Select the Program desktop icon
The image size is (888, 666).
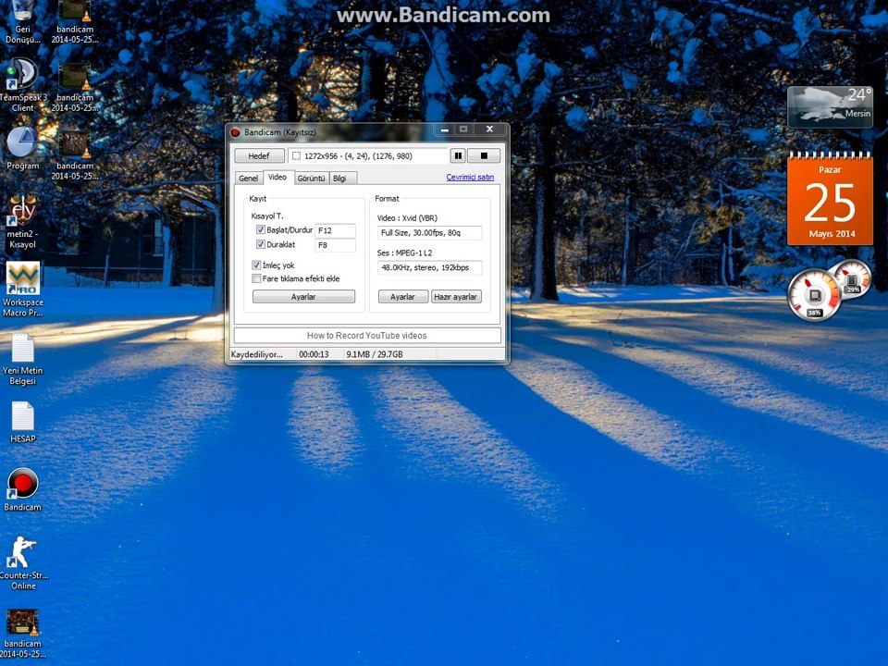click(x=22, y=148)
